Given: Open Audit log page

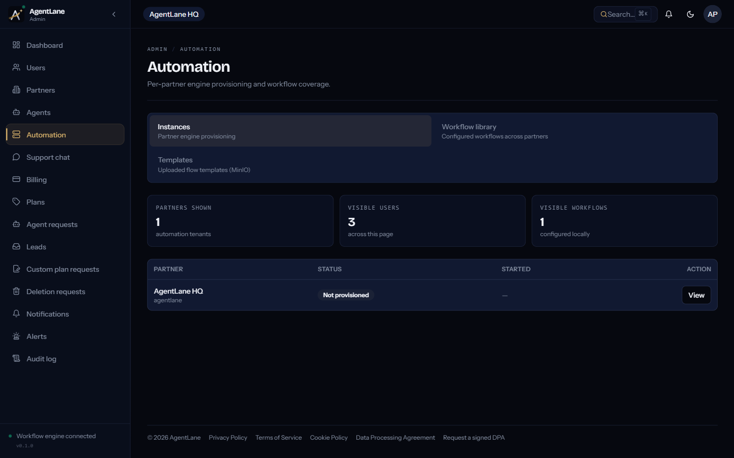Looking at the screenshot, I should 65,359.
